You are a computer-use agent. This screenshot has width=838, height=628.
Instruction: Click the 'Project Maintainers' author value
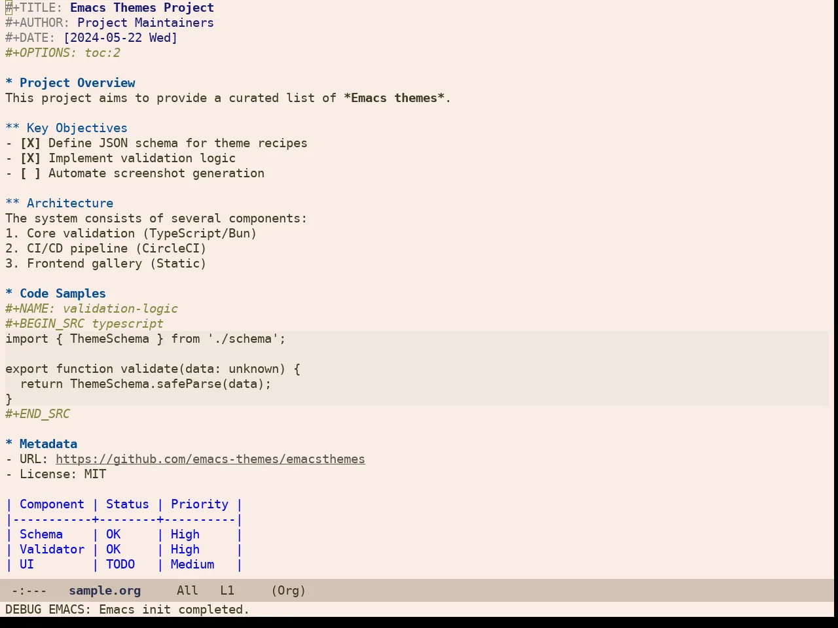[145, 23]
